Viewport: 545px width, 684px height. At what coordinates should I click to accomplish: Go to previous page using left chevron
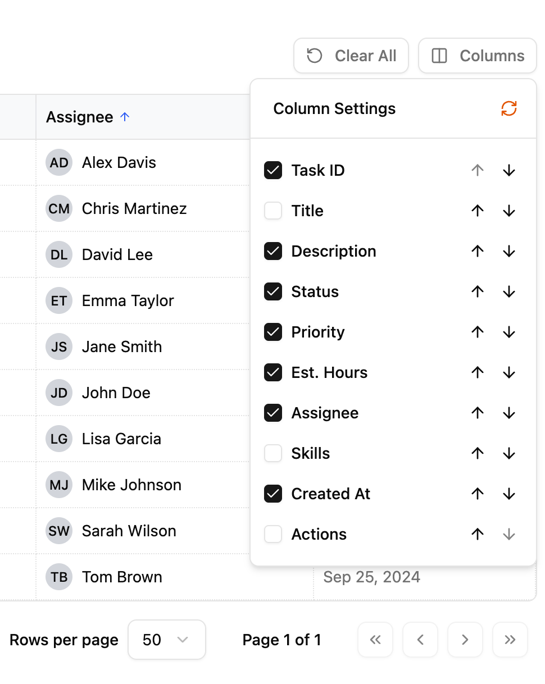click(x=420, y=640)
